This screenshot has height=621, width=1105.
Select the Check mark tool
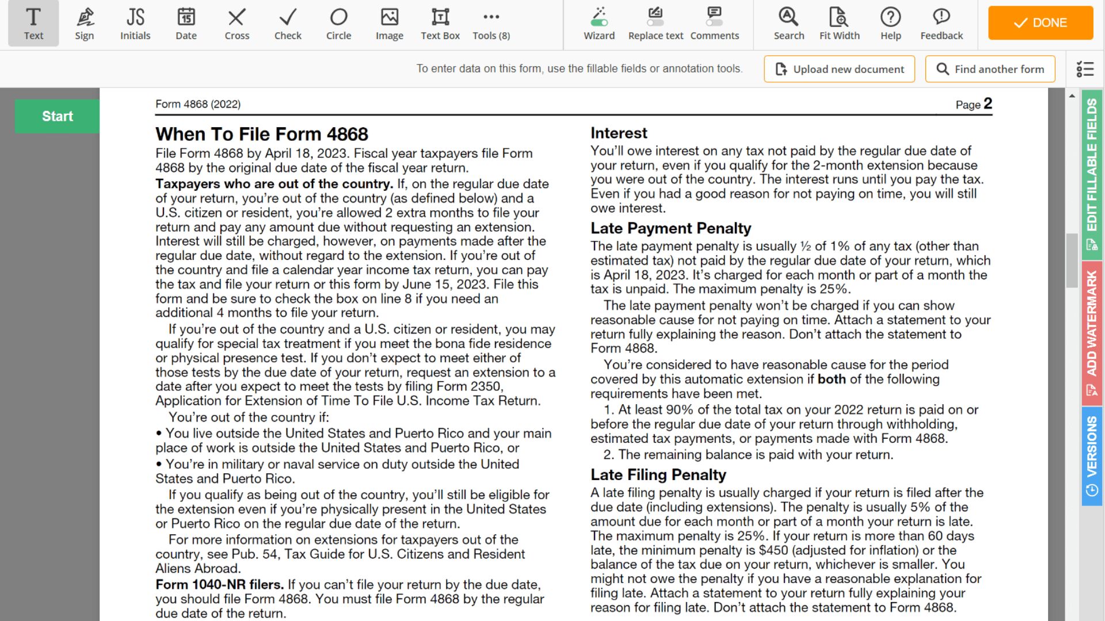(287, 23)
